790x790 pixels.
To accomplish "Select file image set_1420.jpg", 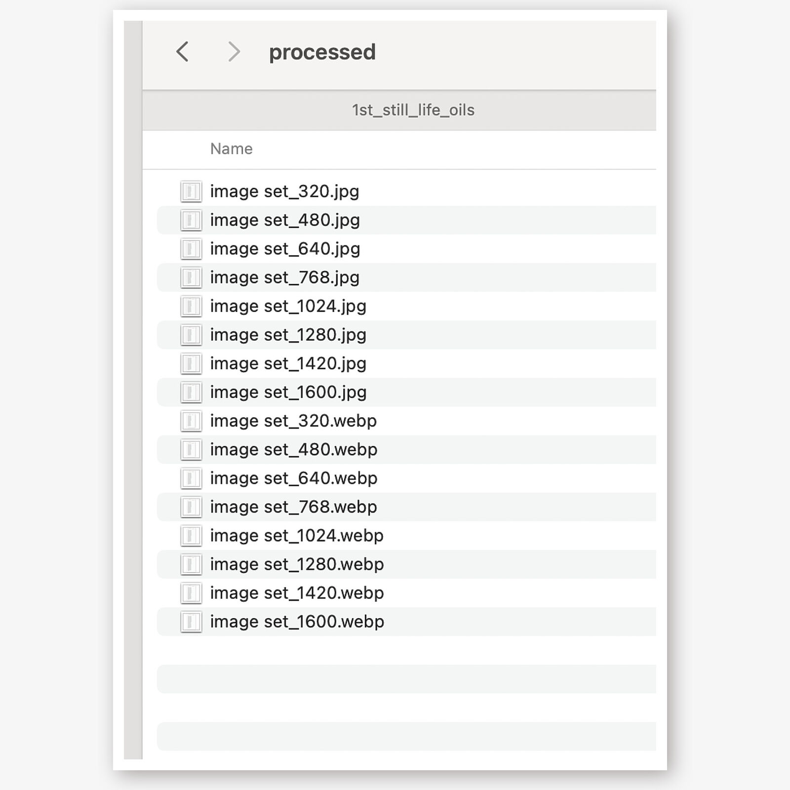I will [x=288, y=363].
